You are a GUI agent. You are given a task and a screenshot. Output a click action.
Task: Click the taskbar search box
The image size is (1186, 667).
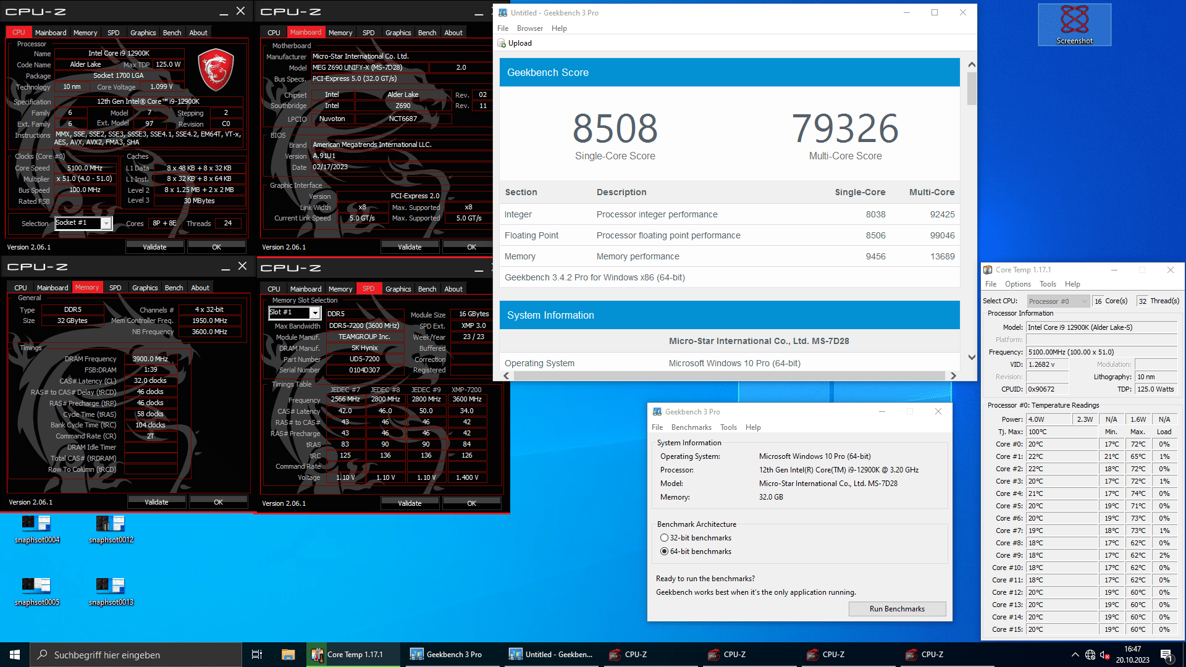pyautogui.click(x=136, y=655)
